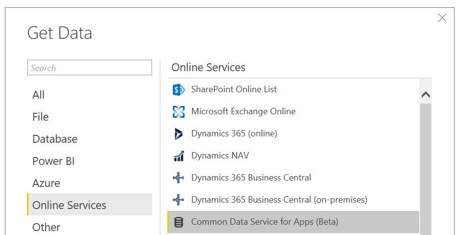
Task: Click the connector list scrollbar thumb
Action: [426, 169]
